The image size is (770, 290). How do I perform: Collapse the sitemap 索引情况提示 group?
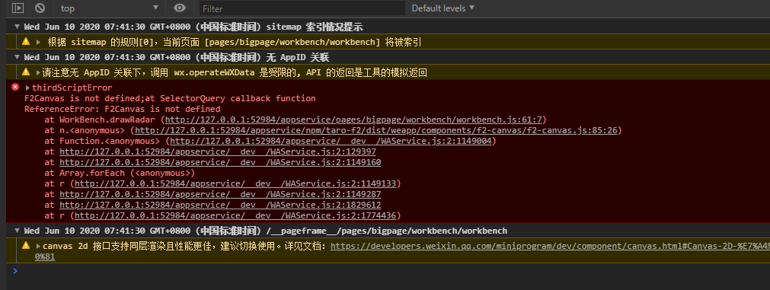tap(18, 27)
